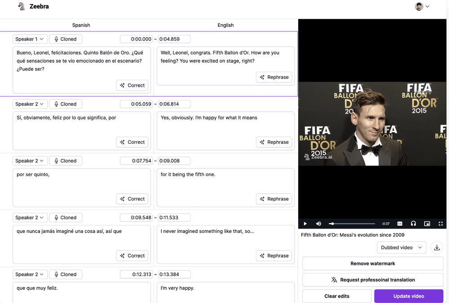This screenshot has width=449, height=303.
Task: Click Clear edits button
Action: tap(337, 296)
